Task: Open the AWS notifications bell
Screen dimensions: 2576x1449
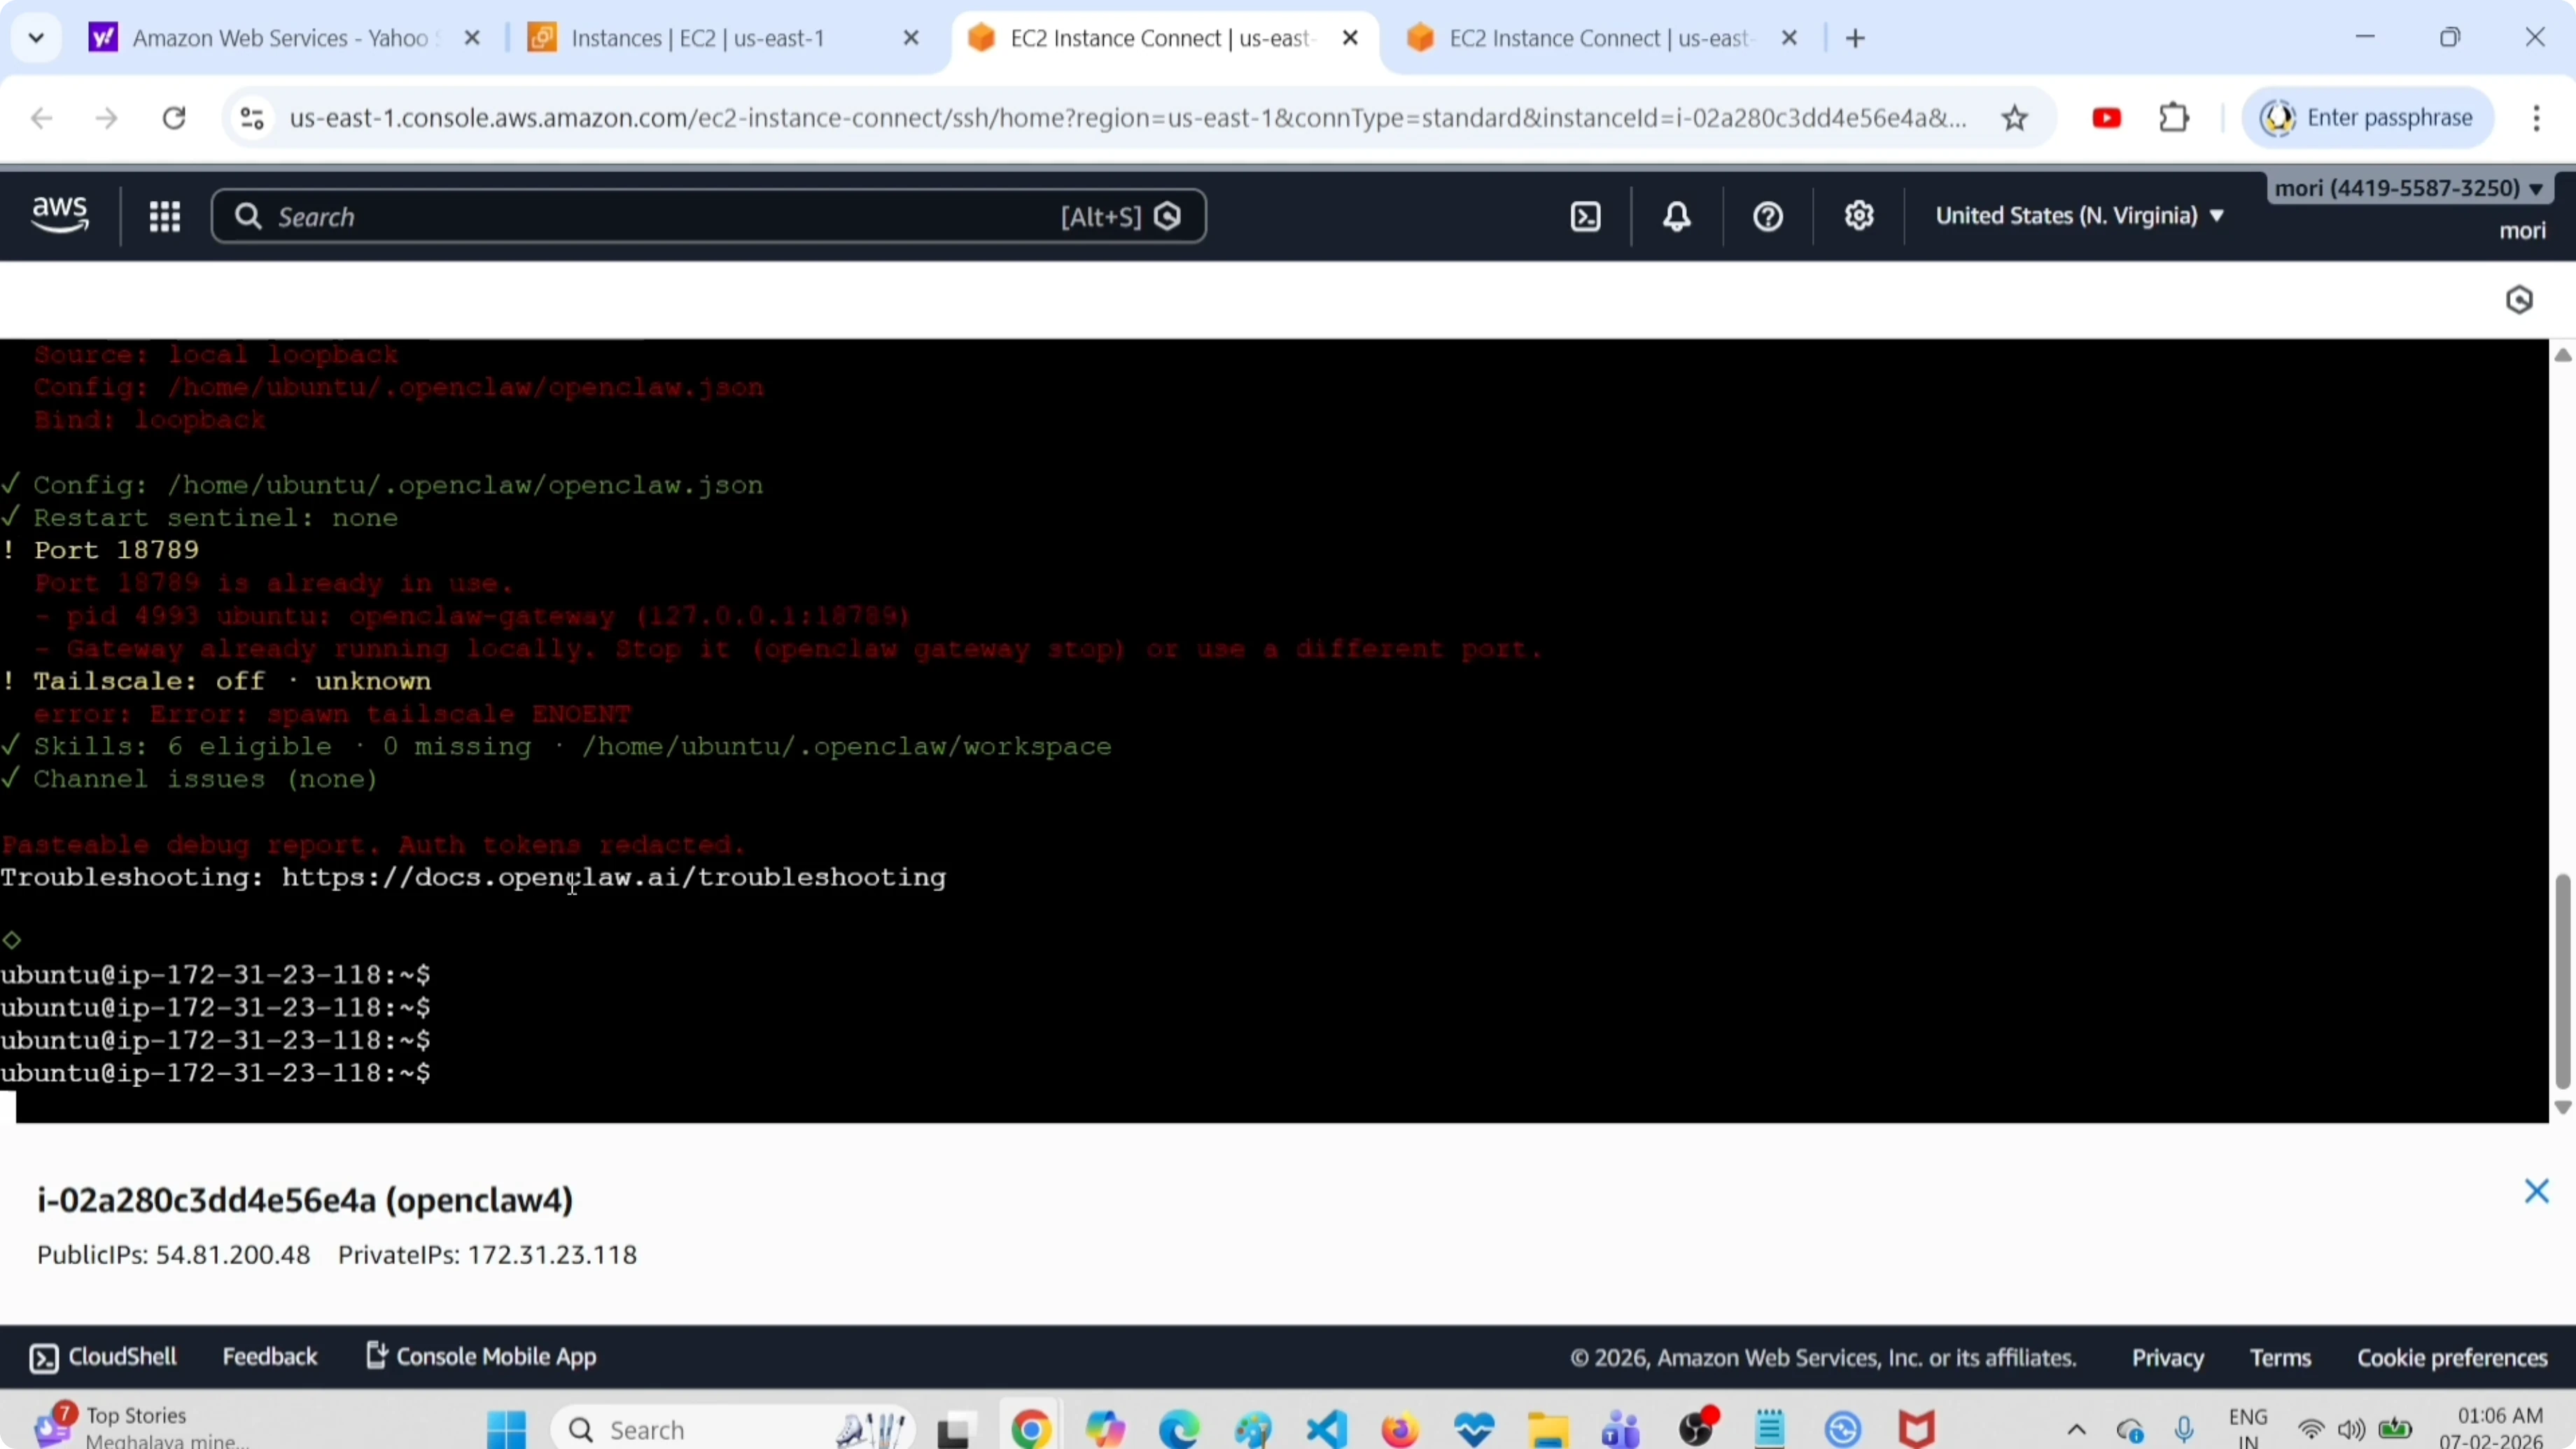Action: pos(1676,216)
